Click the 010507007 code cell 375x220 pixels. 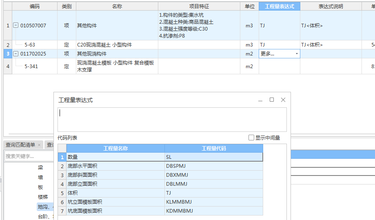[35, 25]
